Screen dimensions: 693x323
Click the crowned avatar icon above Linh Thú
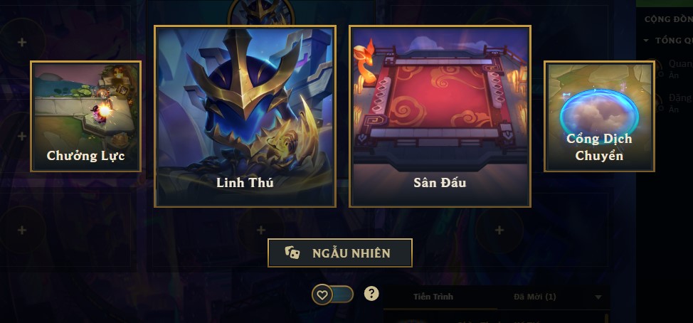pos(260,12)
